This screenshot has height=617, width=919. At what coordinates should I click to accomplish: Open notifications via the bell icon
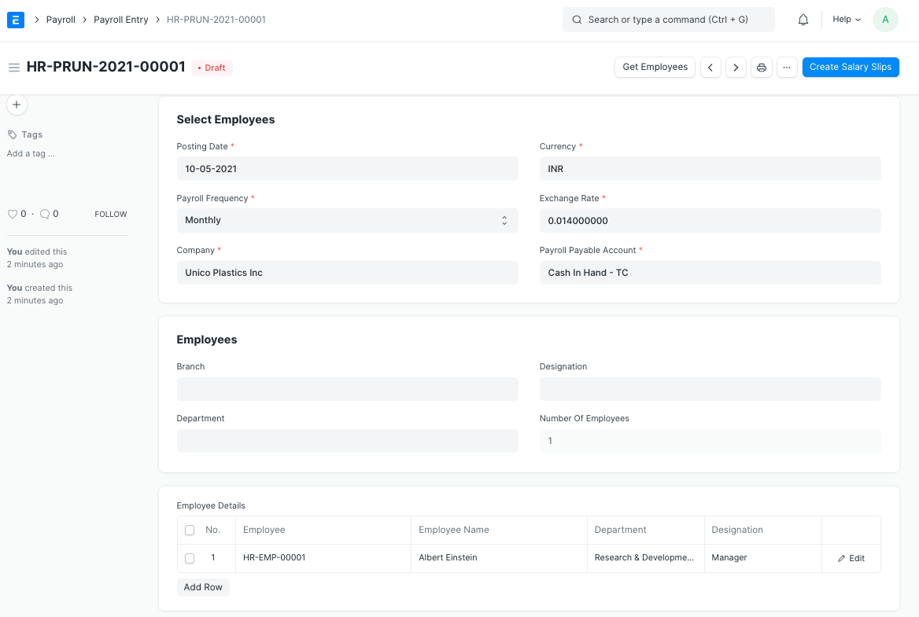click(x=803, y=19)
